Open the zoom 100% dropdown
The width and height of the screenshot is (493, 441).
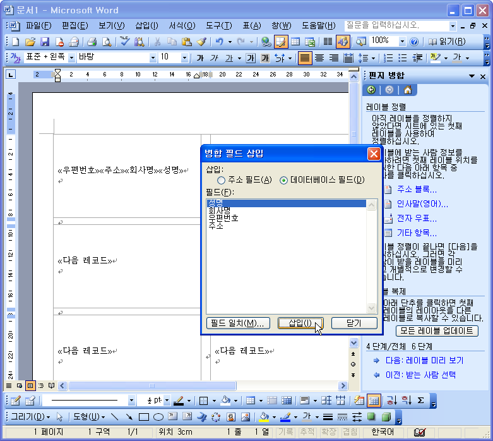tap(402, 42)
